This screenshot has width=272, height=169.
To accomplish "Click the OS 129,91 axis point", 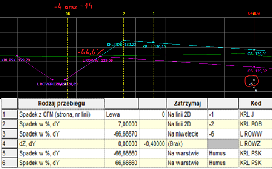I will pyautogui.click(x=254, y=50).
